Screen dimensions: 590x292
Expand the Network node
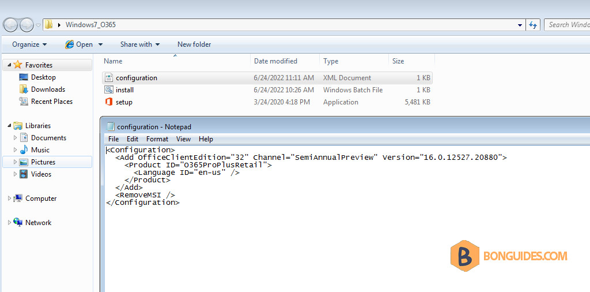(x=9, y=222)
